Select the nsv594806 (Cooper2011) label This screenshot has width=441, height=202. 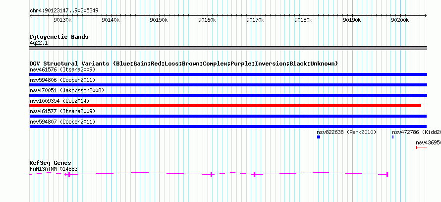tap(62, 80)
